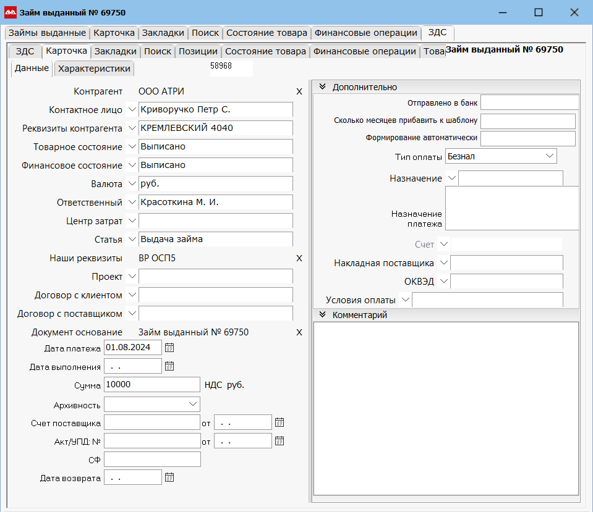Switch to top-row Поиск tab
593x512 pixels.
pyautogui.click(x=205, y=33)
